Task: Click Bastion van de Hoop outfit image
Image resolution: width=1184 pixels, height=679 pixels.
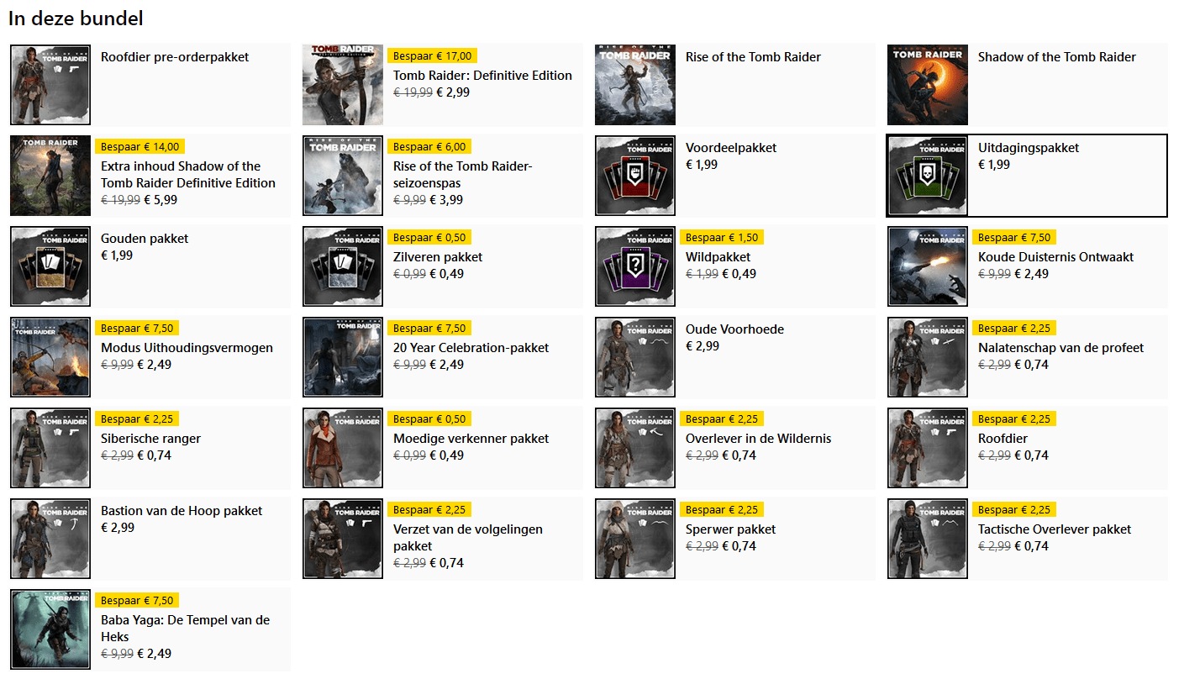Action: (x=50, y=539)
